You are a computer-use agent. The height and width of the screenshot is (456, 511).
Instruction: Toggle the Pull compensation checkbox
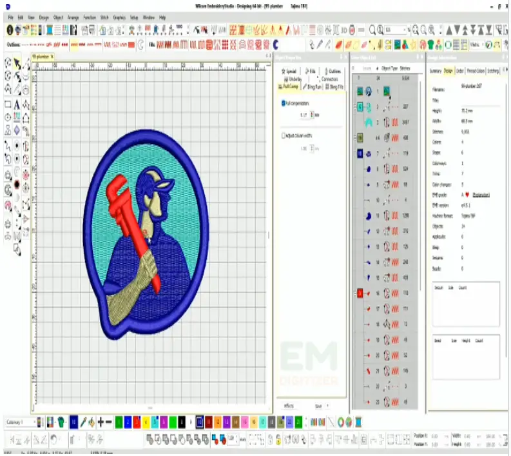click(x=283, y=103)
